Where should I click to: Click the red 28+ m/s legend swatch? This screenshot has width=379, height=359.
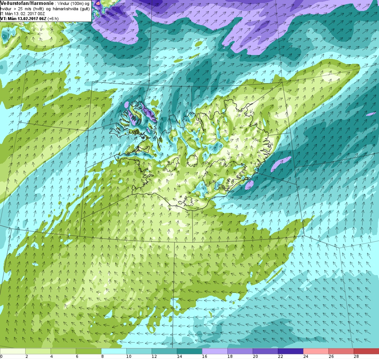pyautogui.click(x=366, y=351)
